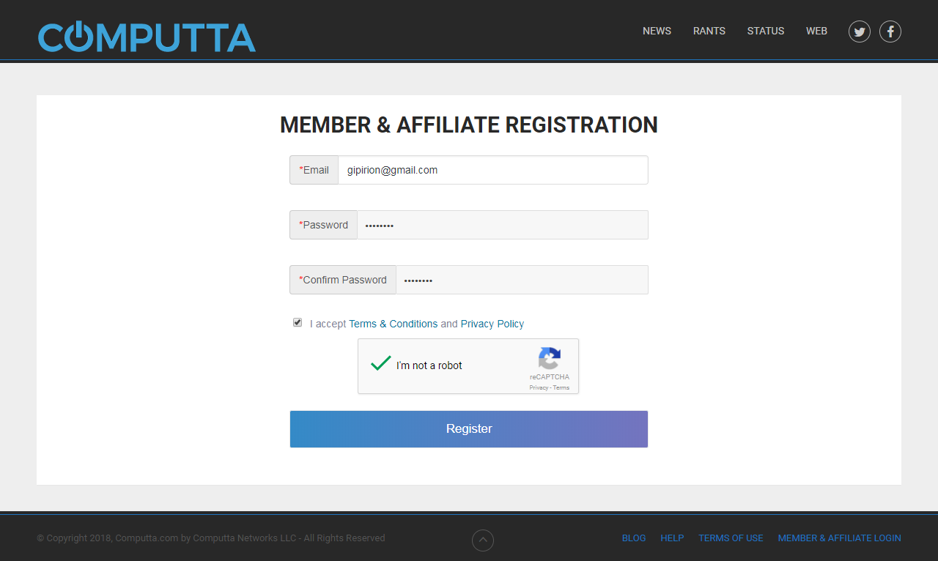Open reCAPTCHA Privacy link
The height and width of the screenshot is (561, 938).
coord(539,387)
